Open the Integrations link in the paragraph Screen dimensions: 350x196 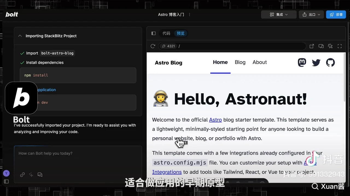(167, 172)
